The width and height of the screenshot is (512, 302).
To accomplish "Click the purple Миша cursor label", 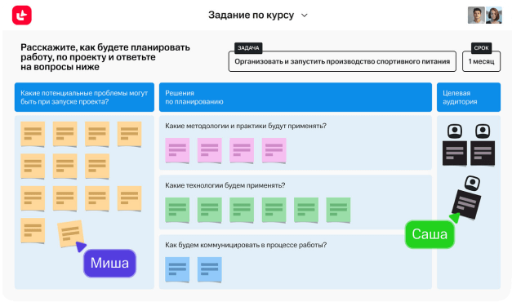I will tap(109, 263).
